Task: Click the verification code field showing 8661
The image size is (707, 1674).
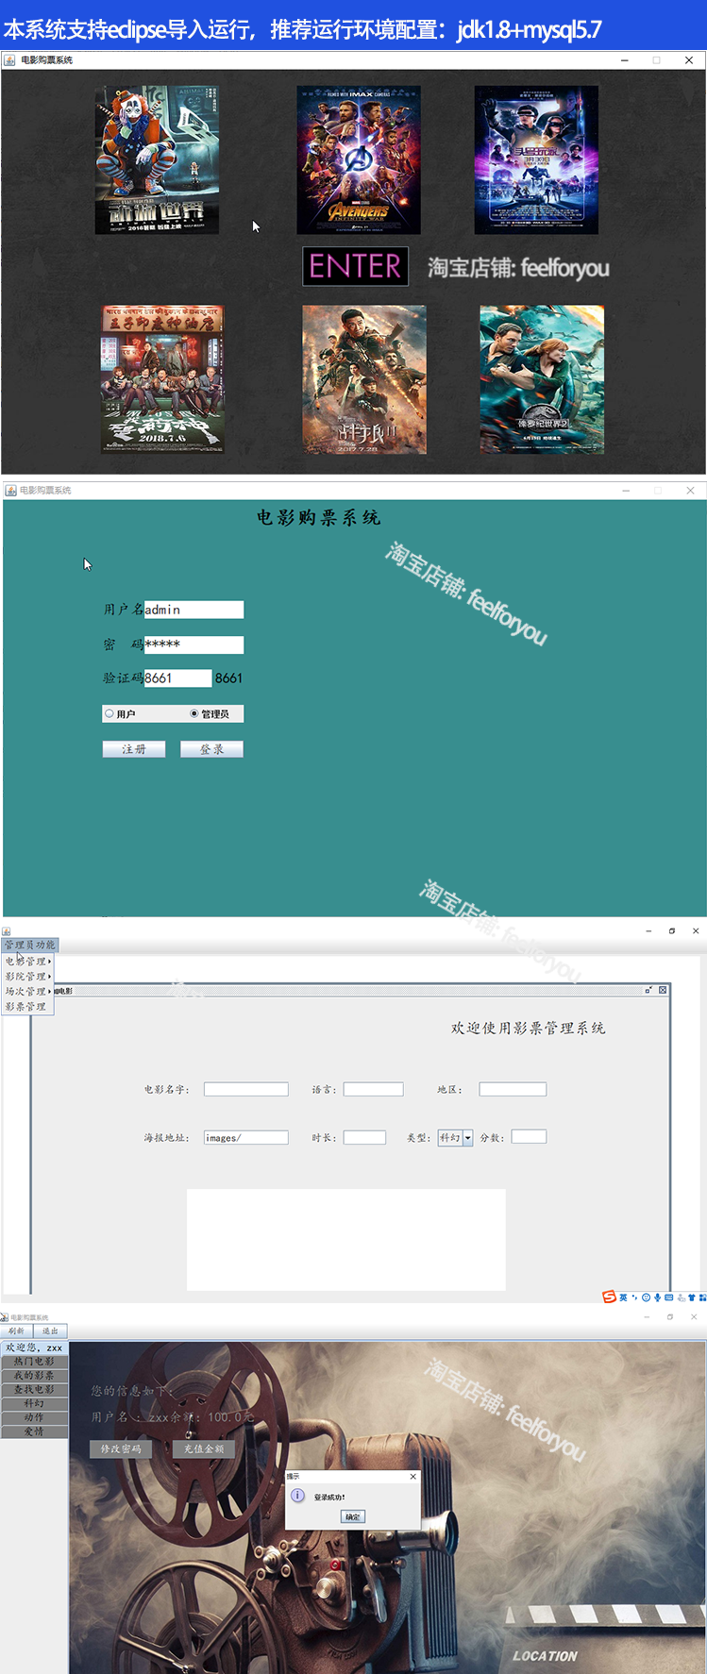Action: [177, 678]
